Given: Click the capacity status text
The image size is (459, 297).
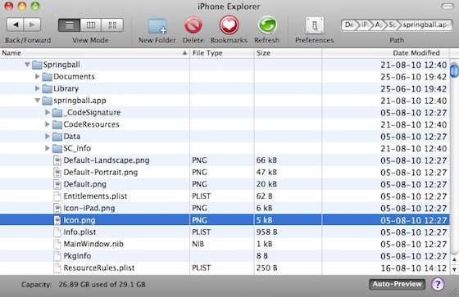Looking at the screenshot, I should pos(83,285).
